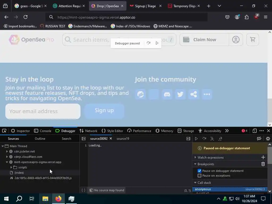
Task: Expand cdnjs.cloudflare.com in sources tree
Action: coord(7,157)
